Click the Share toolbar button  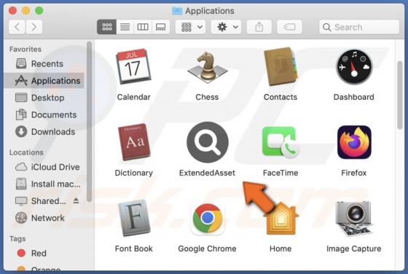[x=259, y=27]
